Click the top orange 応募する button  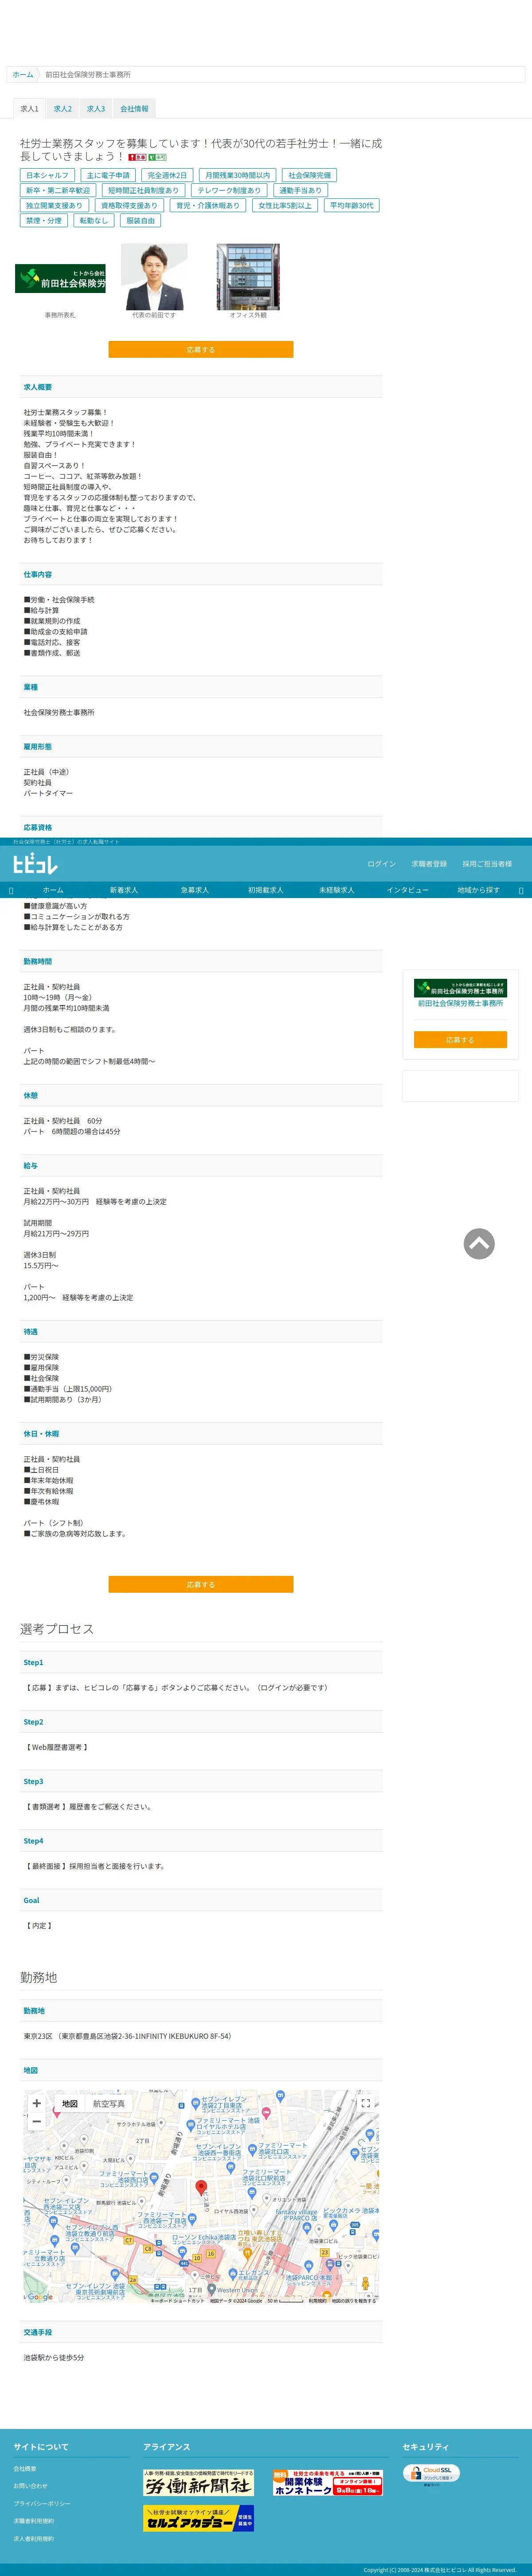201,349
